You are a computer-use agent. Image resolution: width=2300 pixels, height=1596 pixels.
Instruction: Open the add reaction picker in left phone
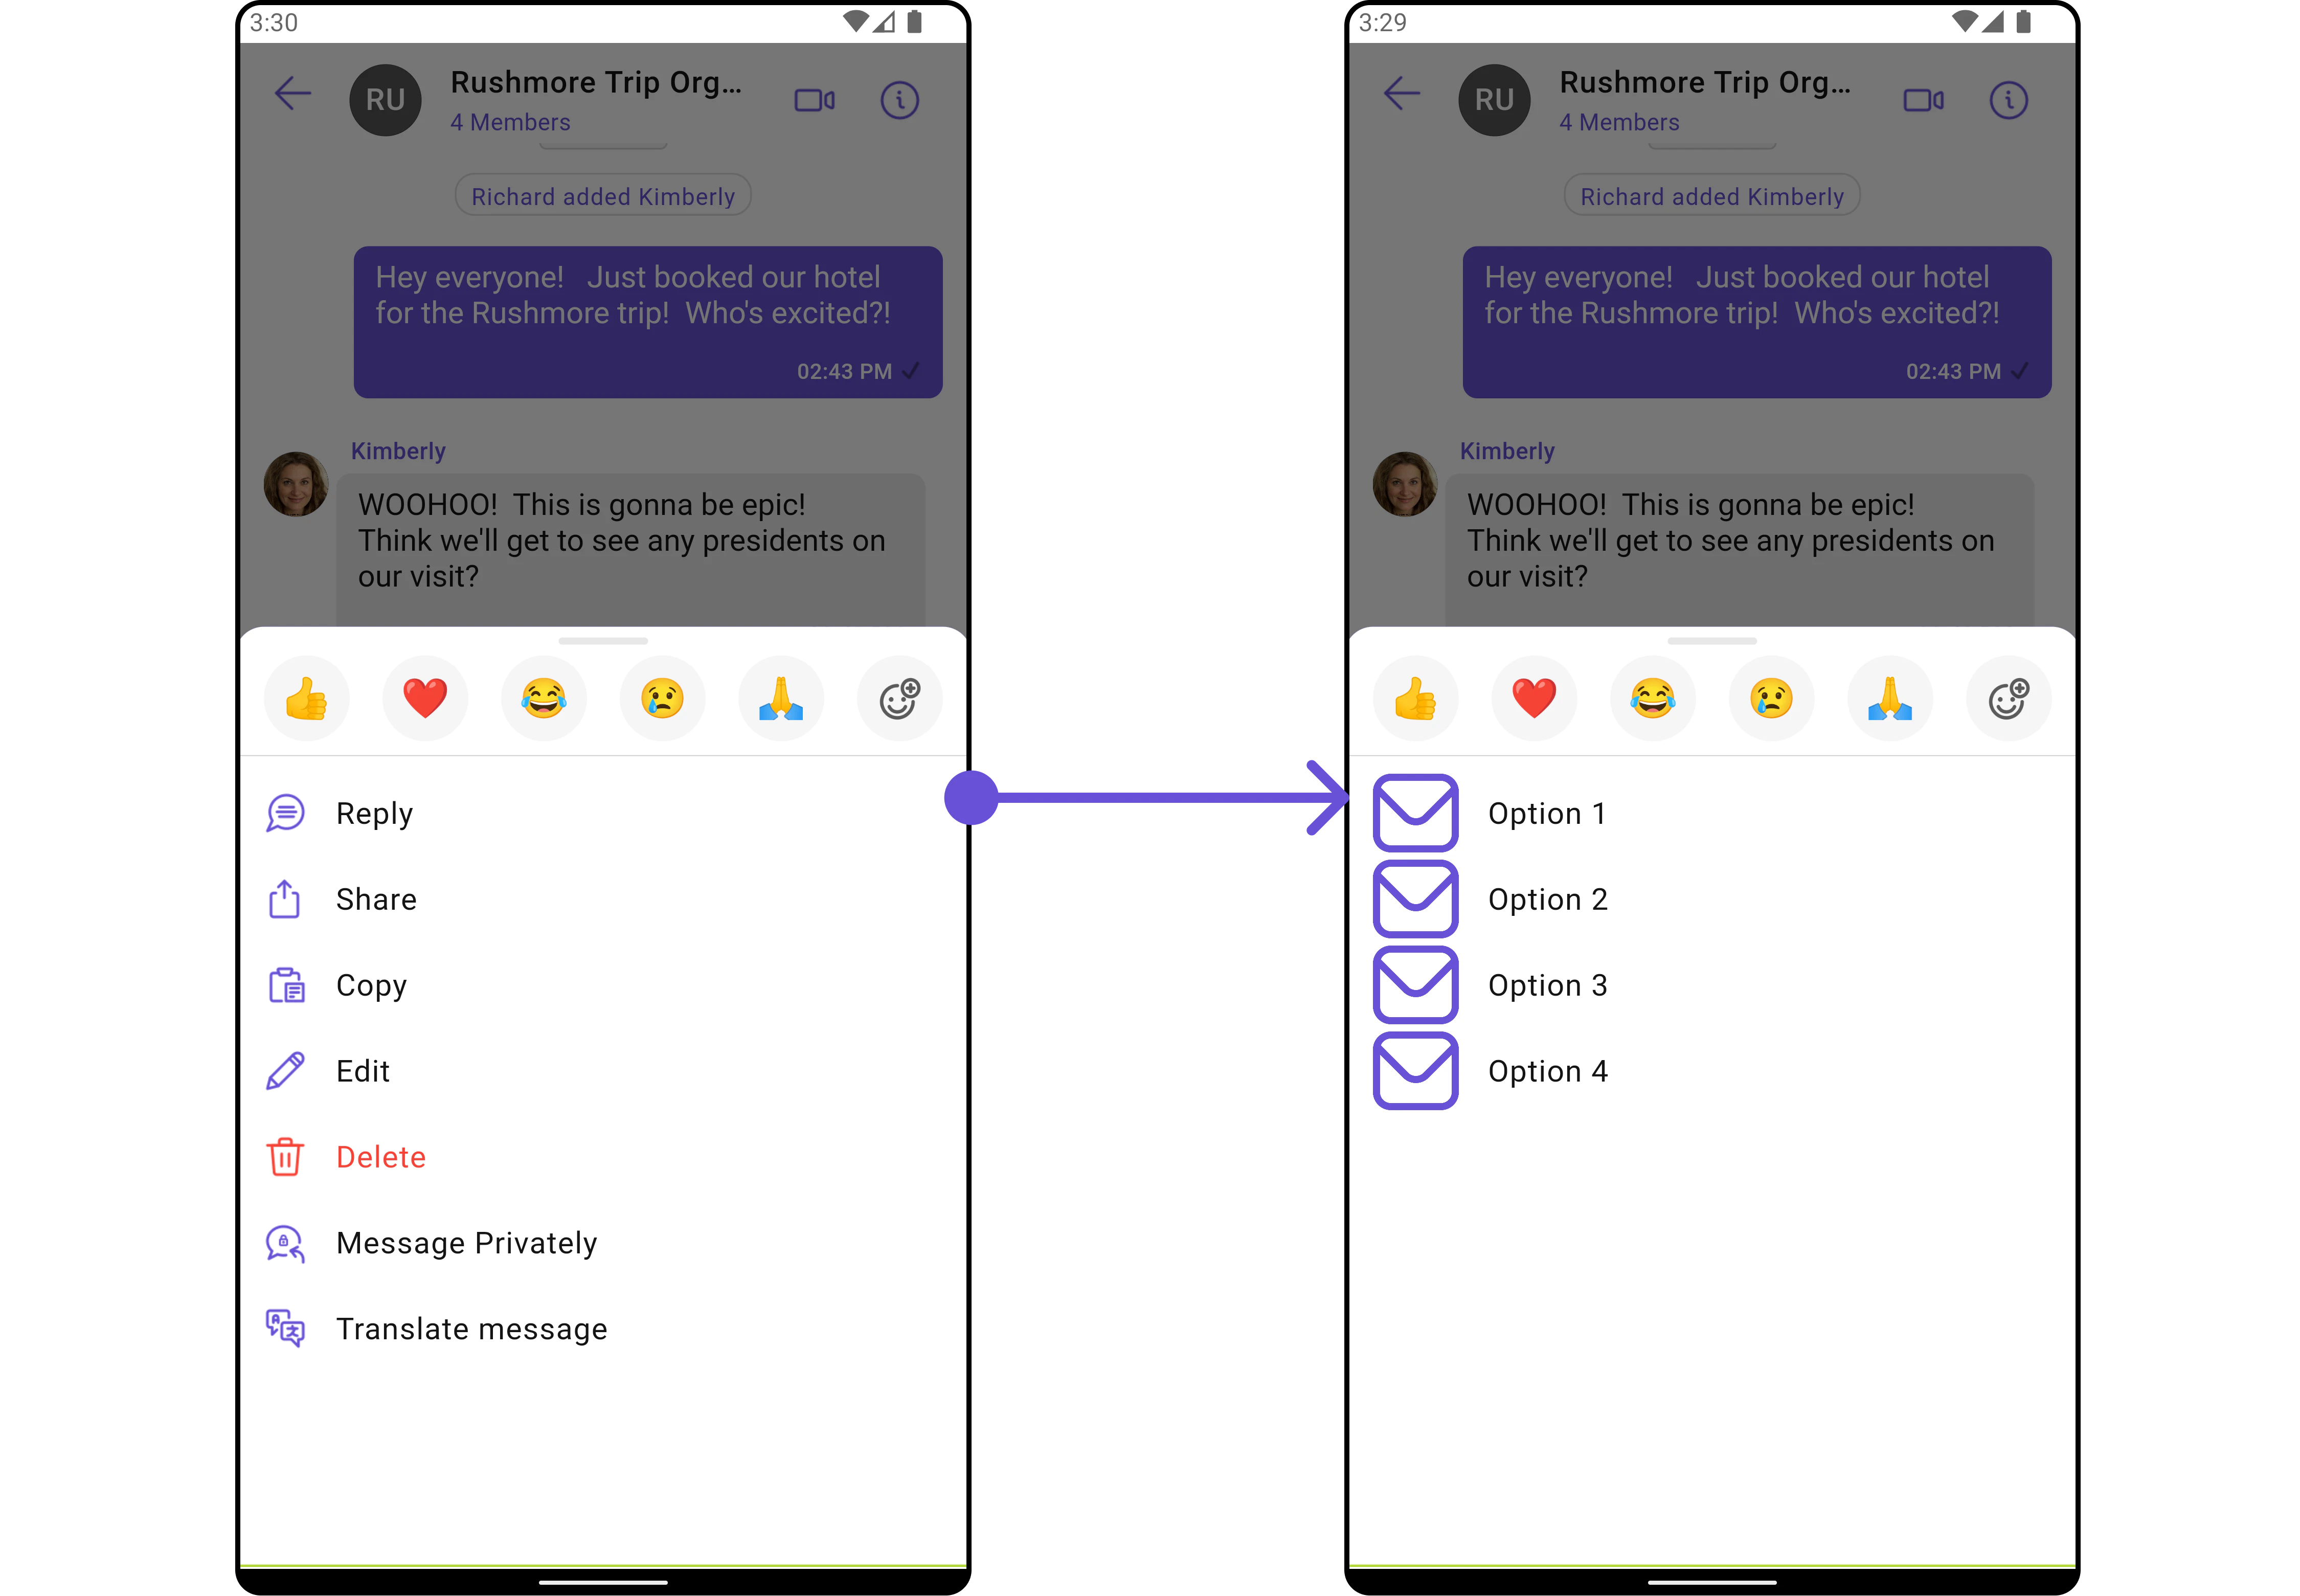pyautogui.click(x=900, y=698)
